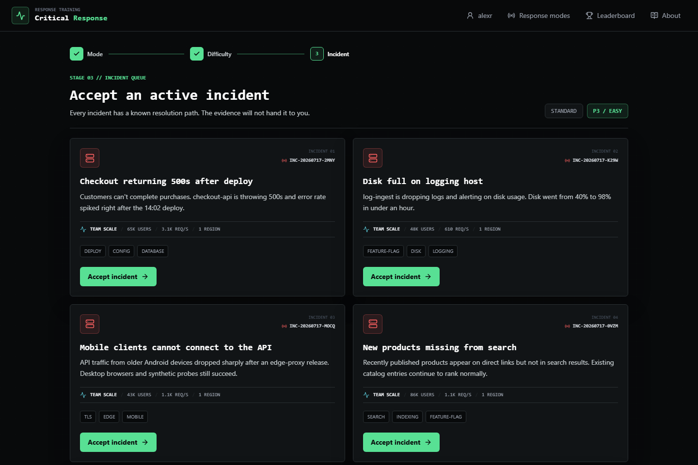Viewport: 698px width, 465px height.
Task: Select the Incident step label
Action: [x=338, y=54]
